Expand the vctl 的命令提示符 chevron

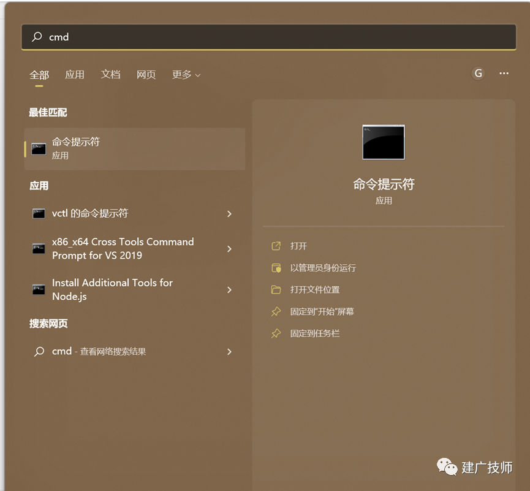[x=230, y=214]
